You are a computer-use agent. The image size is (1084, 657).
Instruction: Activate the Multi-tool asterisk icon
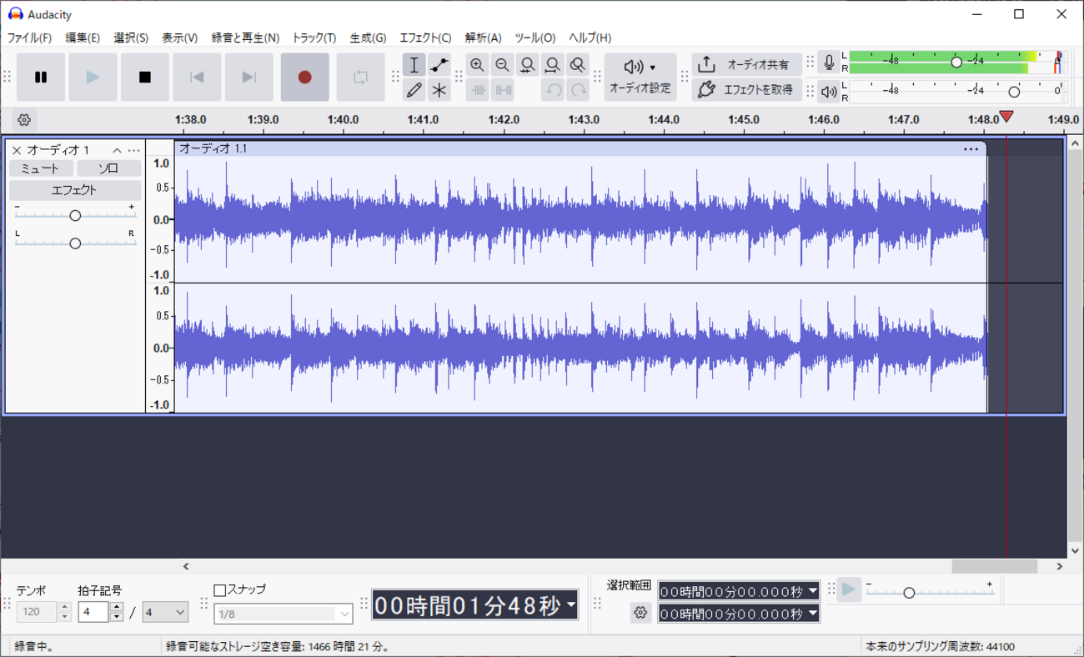point(439,90)
